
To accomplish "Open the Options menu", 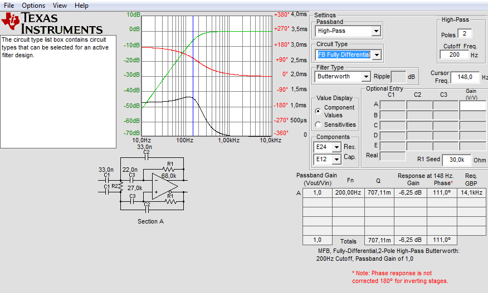I will click(x=33, y=6).
